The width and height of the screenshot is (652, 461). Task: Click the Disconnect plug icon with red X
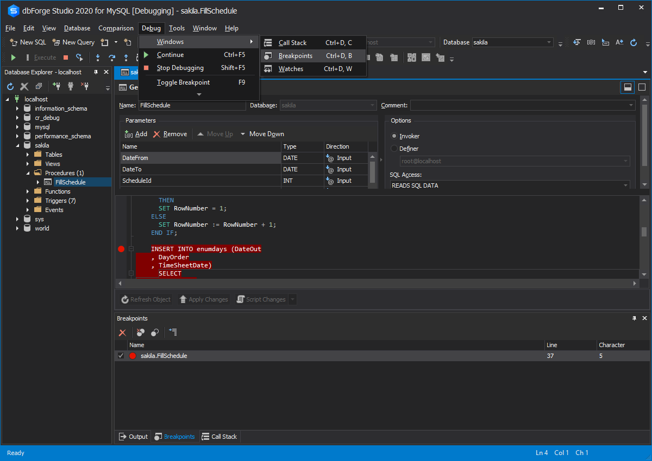pos(84,86)
